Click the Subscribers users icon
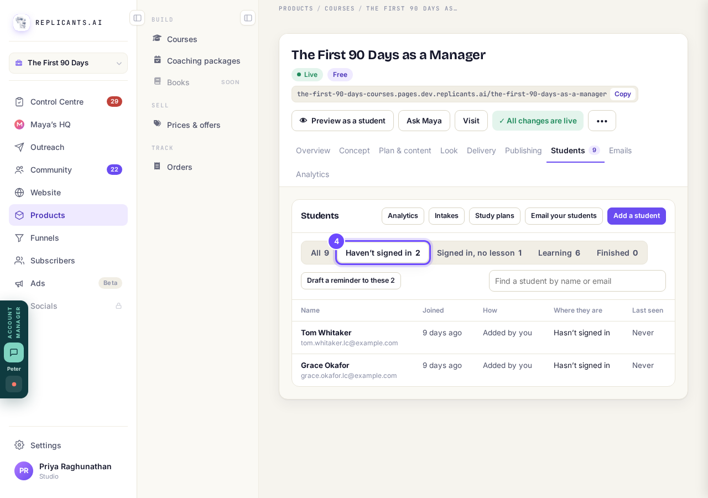This screenshot has width=708, height=498. 19,261
